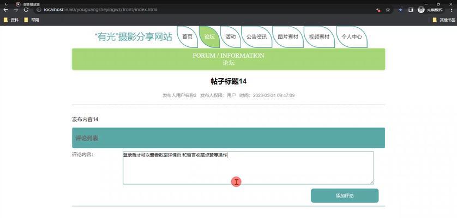Viewport: 457px width, 218px height.
Task: Go back using the browser back arrow
Action: [5, 10]
